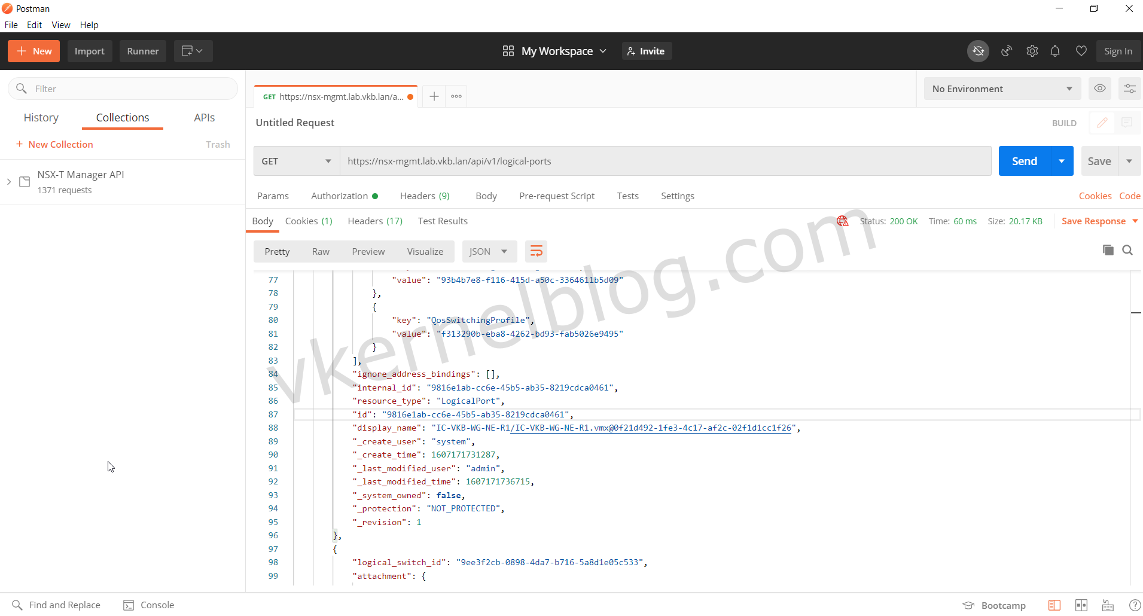This screenshot has width=1143, height=616.
Task: Click the request URL input field
Action: (664, 161)
